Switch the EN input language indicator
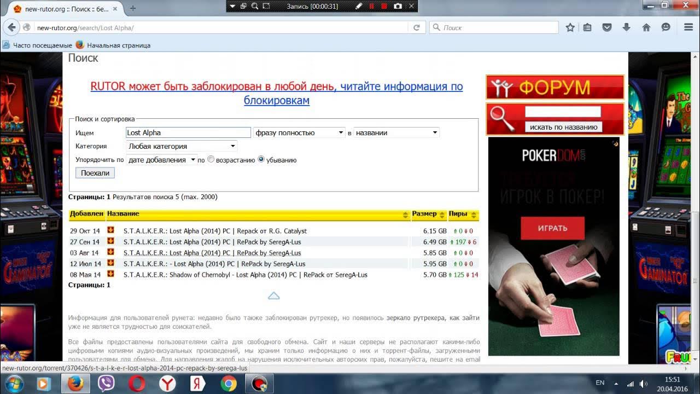700x394 pixels. coord(600,383)
